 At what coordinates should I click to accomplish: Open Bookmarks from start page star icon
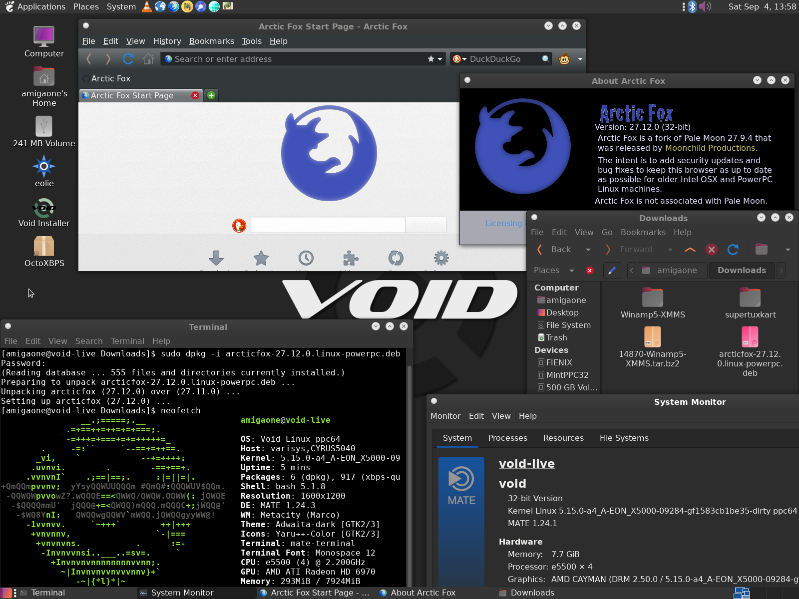pyautogui.click(x=261, y=258)
